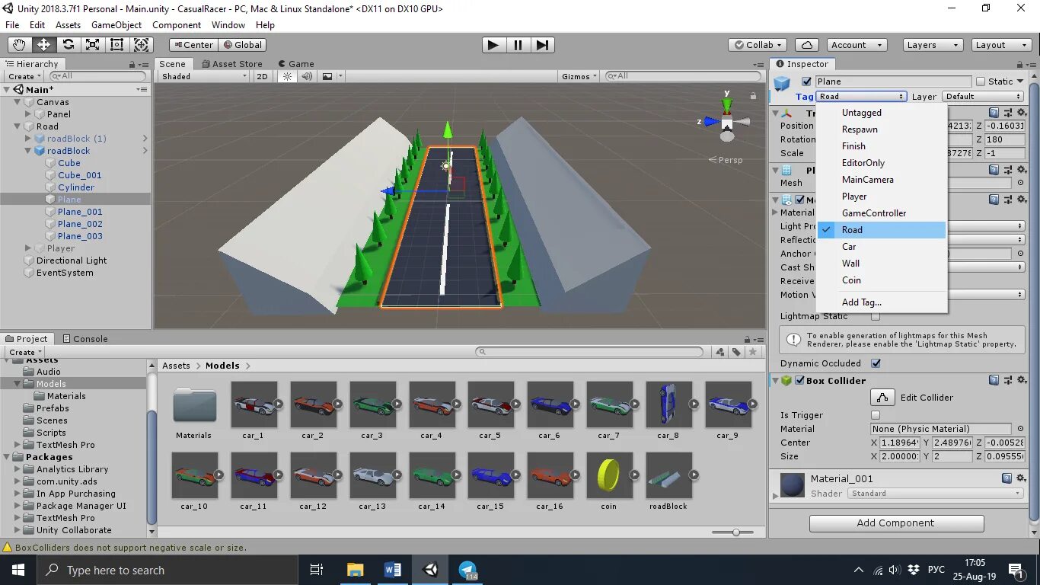Switch to the Asset Store tab
The width and height of the screenshot is (1040, 585).
click(231, 64)
